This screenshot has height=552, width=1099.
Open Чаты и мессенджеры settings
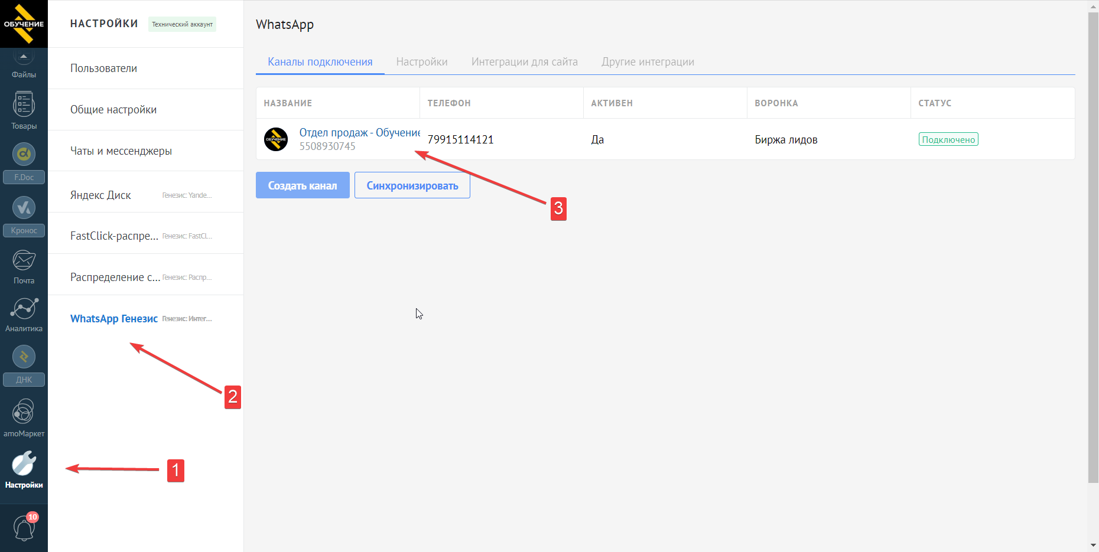(145, 151)
